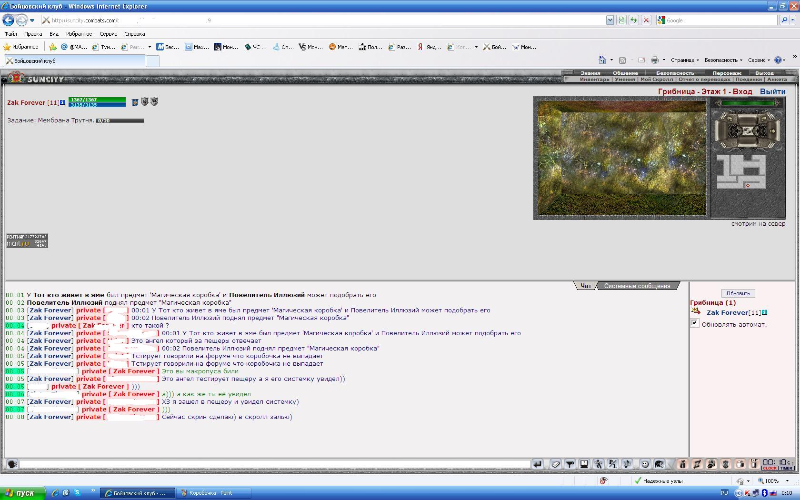Click the browser refresh icon
800x500 pixels.
pyautogui.click(x=633, y=20)
